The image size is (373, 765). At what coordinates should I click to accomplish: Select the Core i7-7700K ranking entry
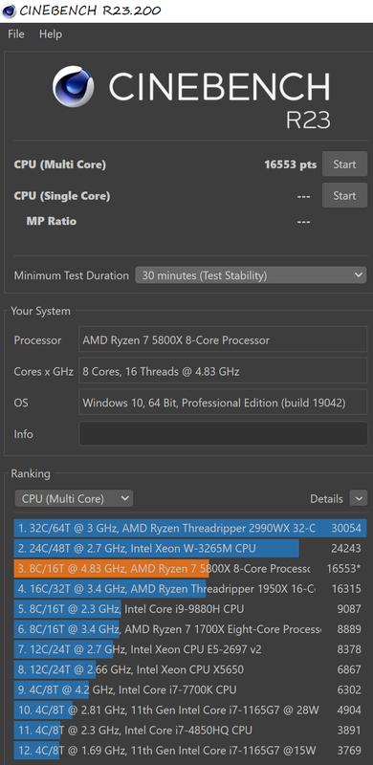[190, 689]
